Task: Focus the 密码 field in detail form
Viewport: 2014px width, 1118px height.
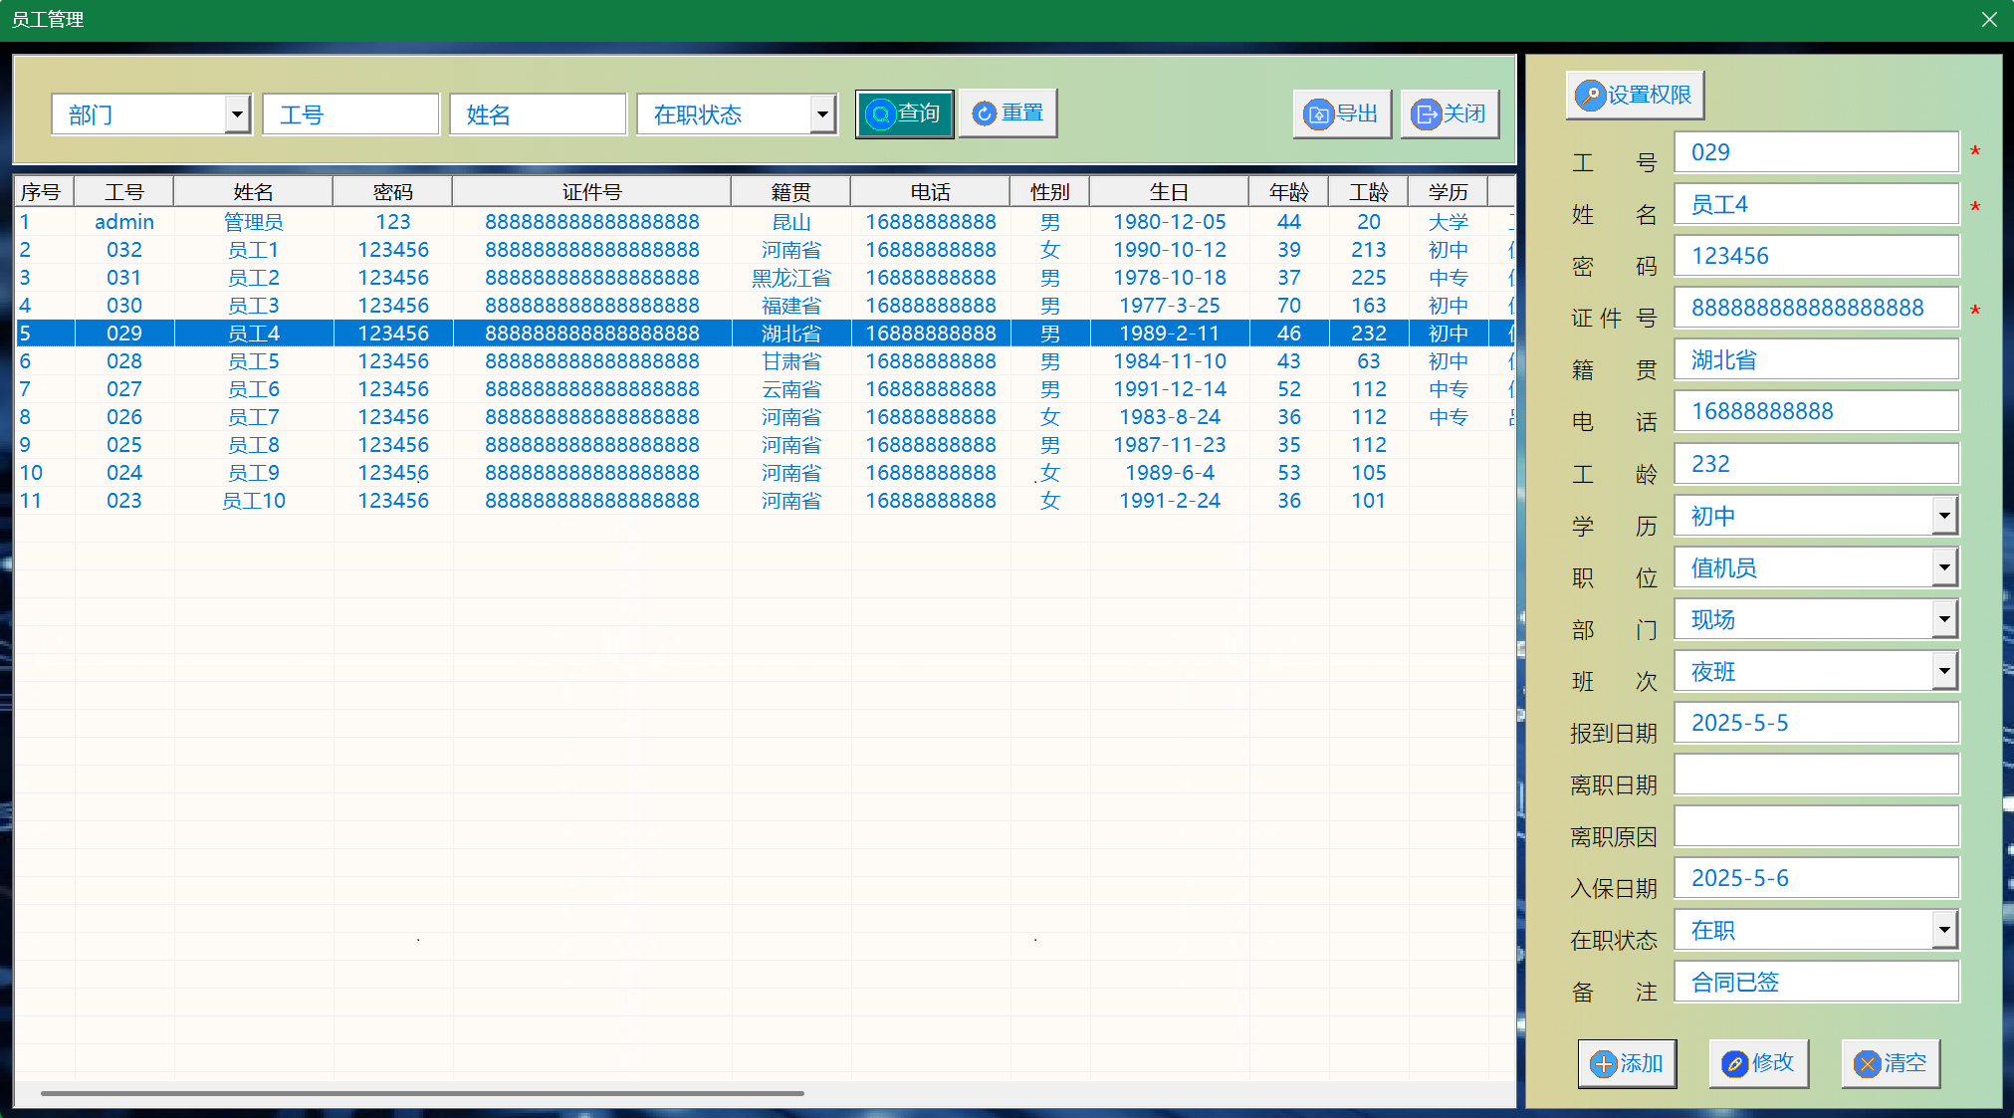Action: [x=1816, y=256]
